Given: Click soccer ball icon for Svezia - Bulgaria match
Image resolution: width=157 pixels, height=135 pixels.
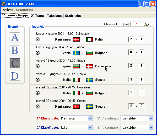Looking at the screenshot, I should pyautogui.click(x=37, y=53).
